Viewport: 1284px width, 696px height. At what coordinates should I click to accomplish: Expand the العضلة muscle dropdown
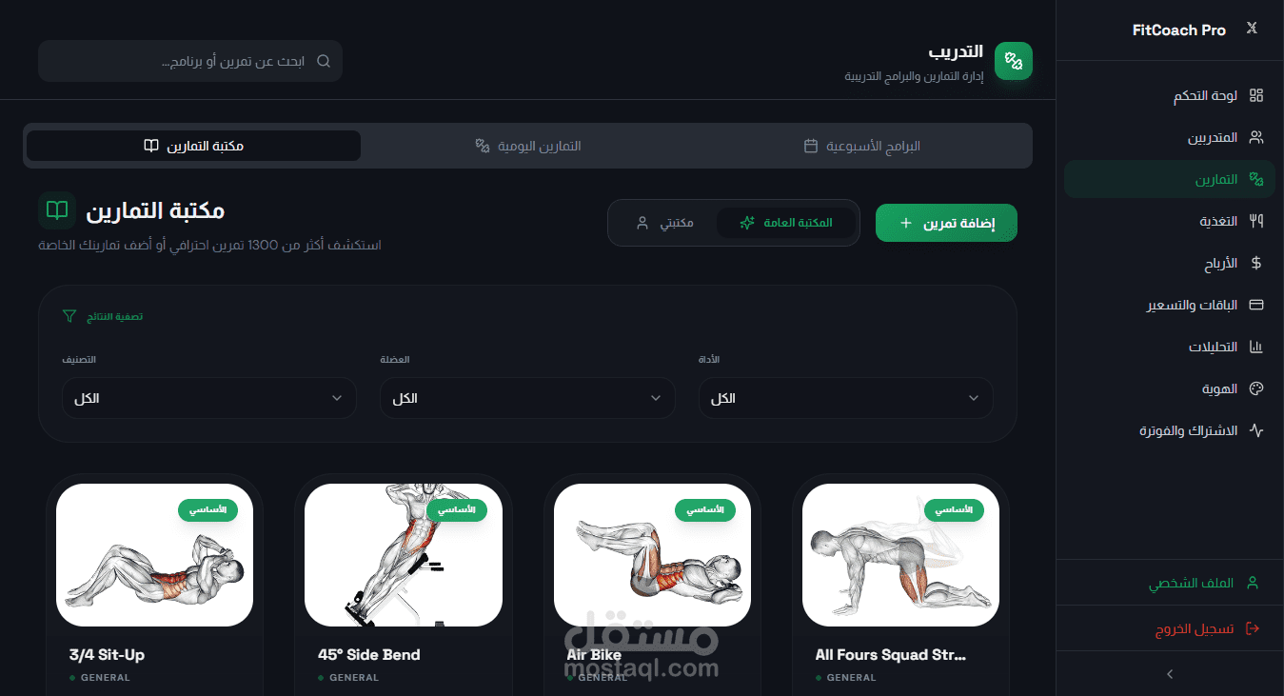(527, 398)
